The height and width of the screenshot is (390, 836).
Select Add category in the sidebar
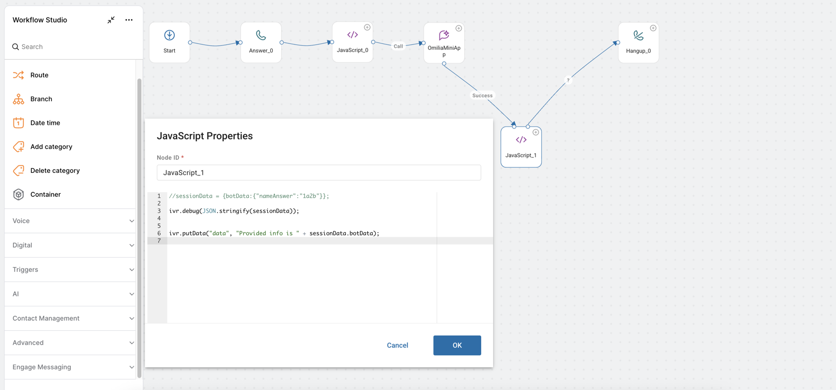click(51, 147)
